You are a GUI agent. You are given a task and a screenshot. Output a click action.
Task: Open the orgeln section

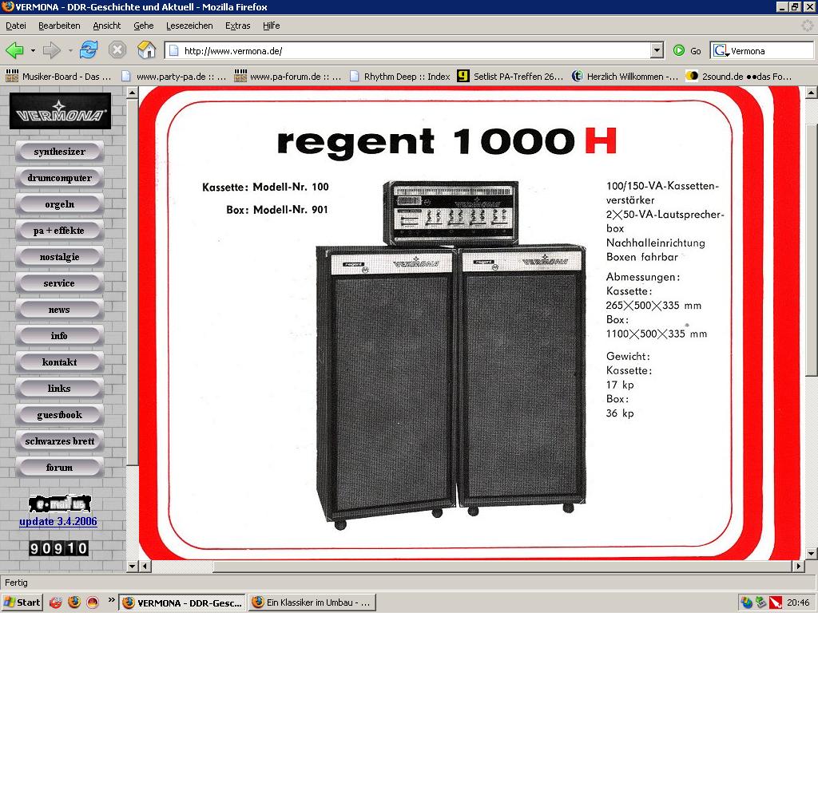59,204
